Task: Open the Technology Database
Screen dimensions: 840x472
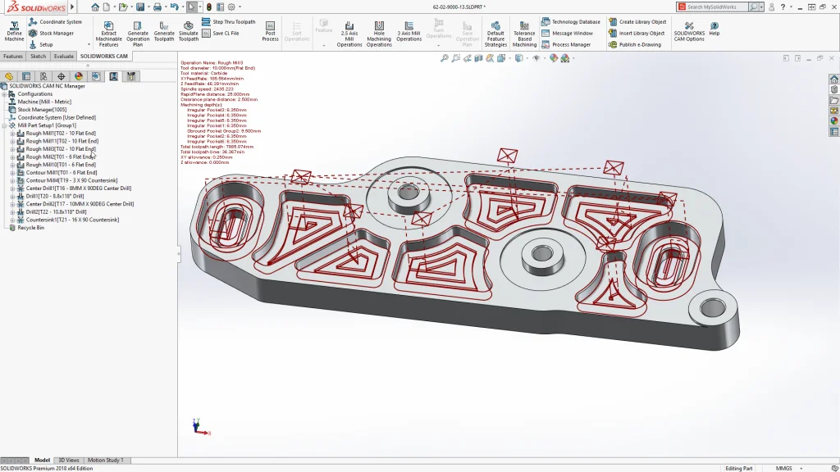Action: tap(570, 21)
